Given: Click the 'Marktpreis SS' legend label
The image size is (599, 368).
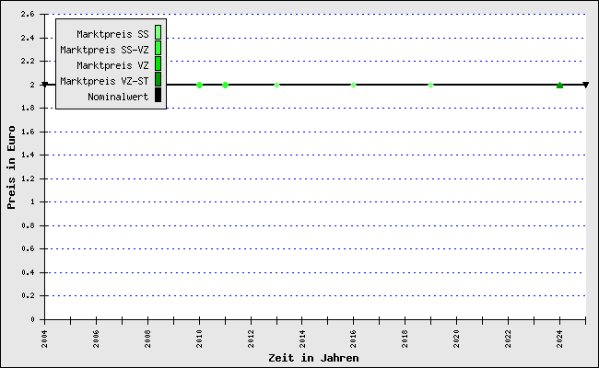Looking at the screenshot, I should 112,34.
